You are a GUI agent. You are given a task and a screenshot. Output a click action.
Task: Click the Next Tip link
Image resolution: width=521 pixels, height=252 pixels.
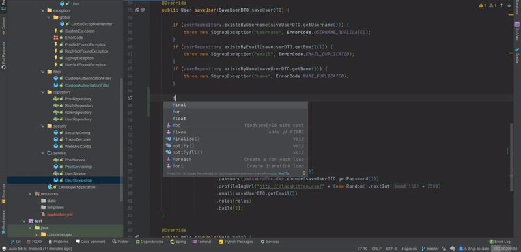283,173
